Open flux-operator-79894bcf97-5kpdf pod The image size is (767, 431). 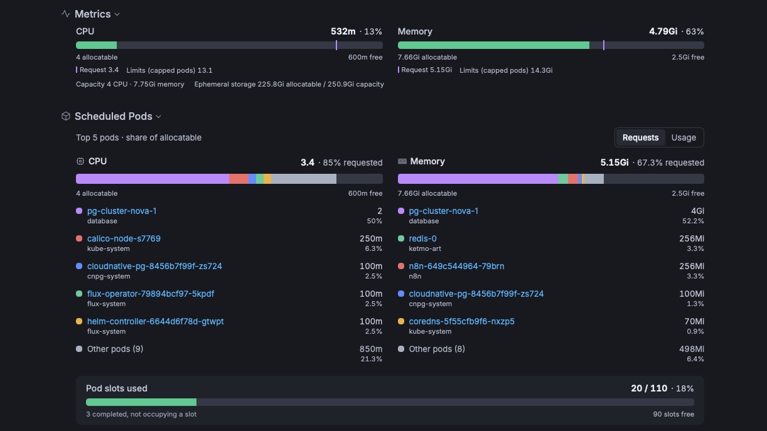tap(151, 294)
